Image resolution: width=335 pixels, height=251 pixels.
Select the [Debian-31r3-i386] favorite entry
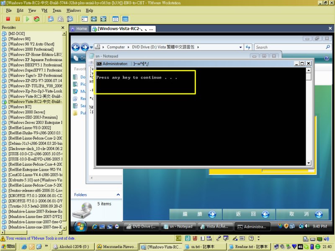(35, 143)
